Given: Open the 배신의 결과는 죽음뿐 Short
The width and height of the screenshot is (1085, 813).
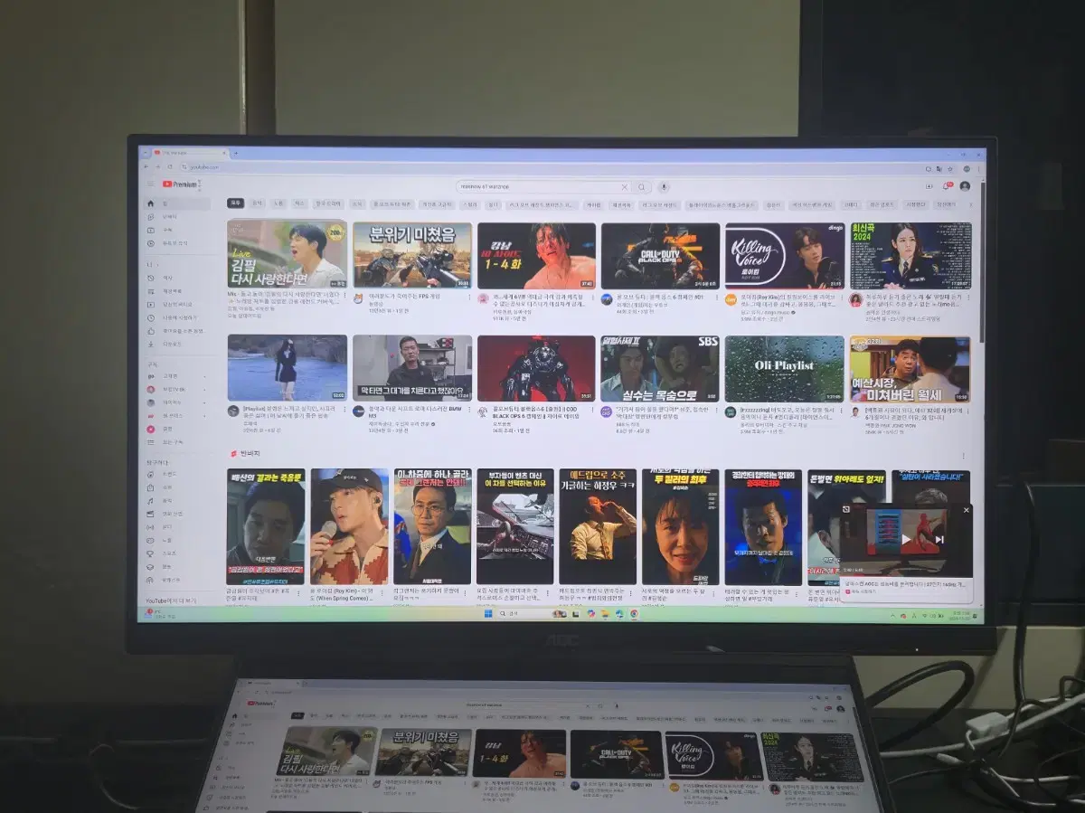Looking at the screenshot, I should (265, 526).
